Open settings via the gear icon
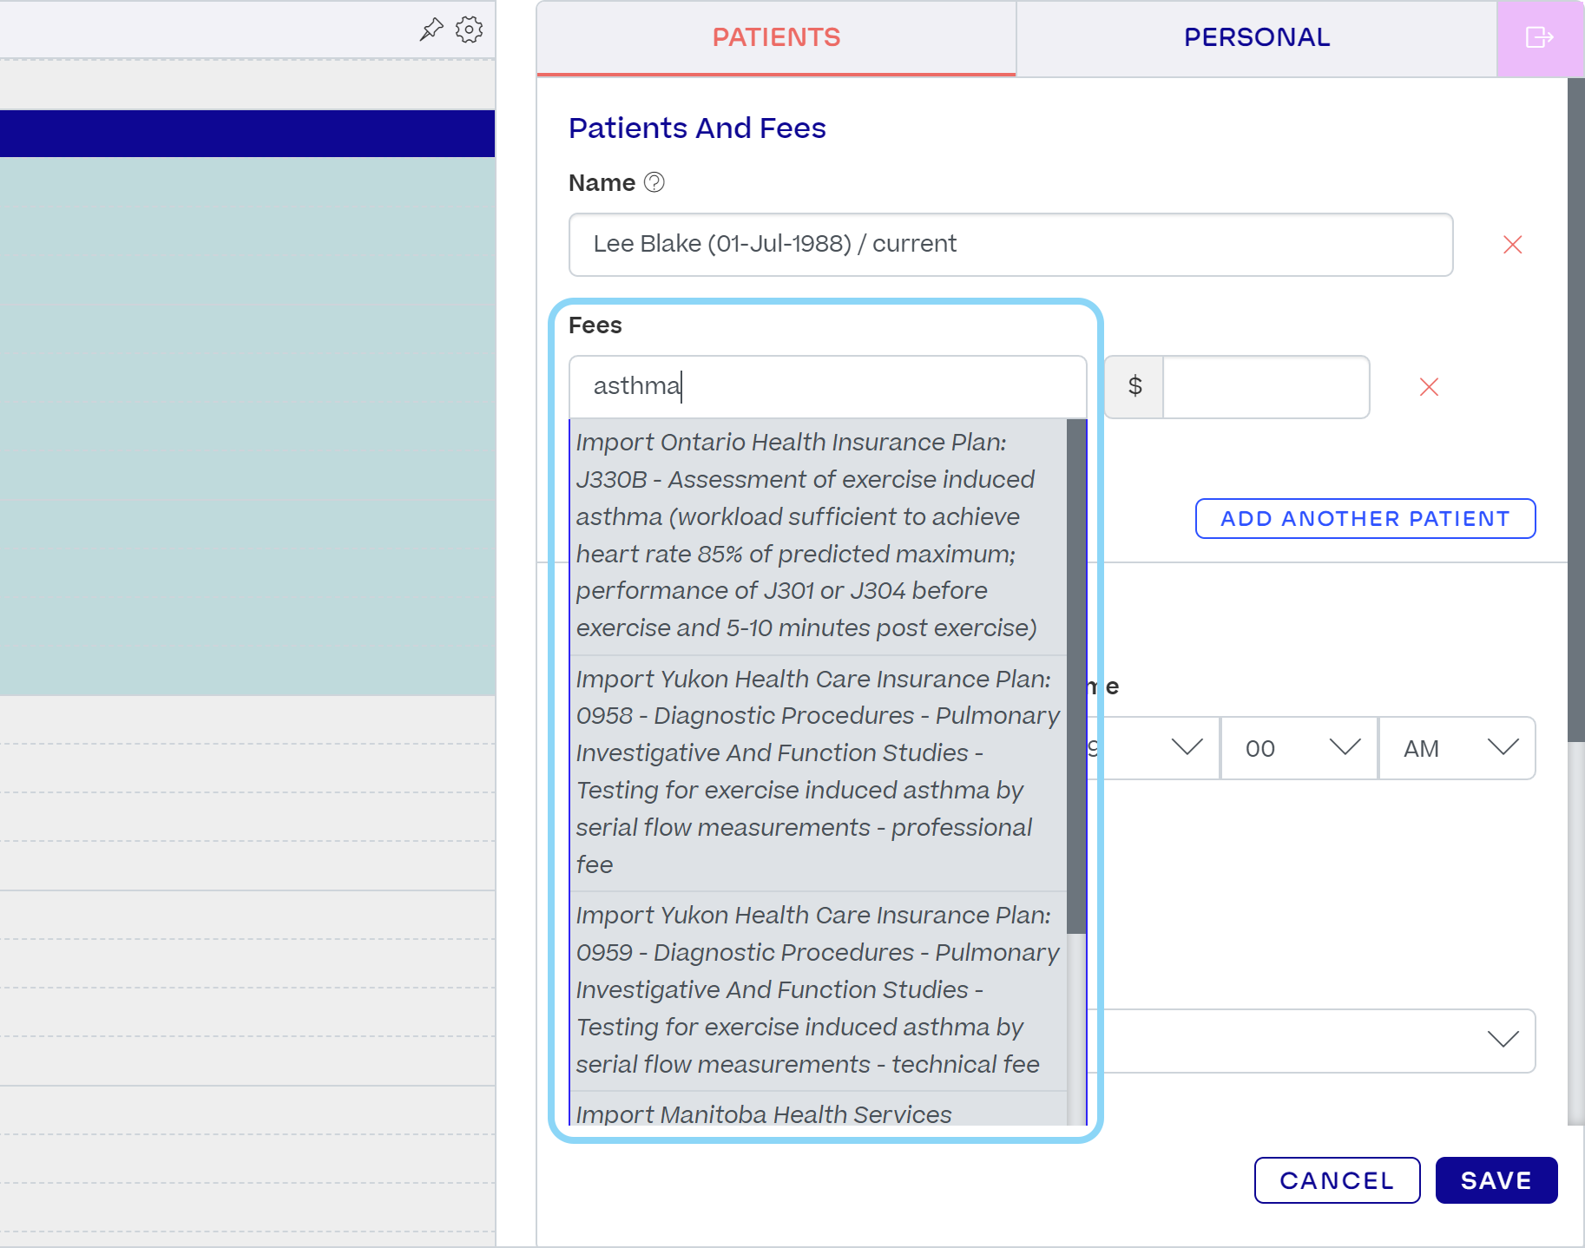 470,30
